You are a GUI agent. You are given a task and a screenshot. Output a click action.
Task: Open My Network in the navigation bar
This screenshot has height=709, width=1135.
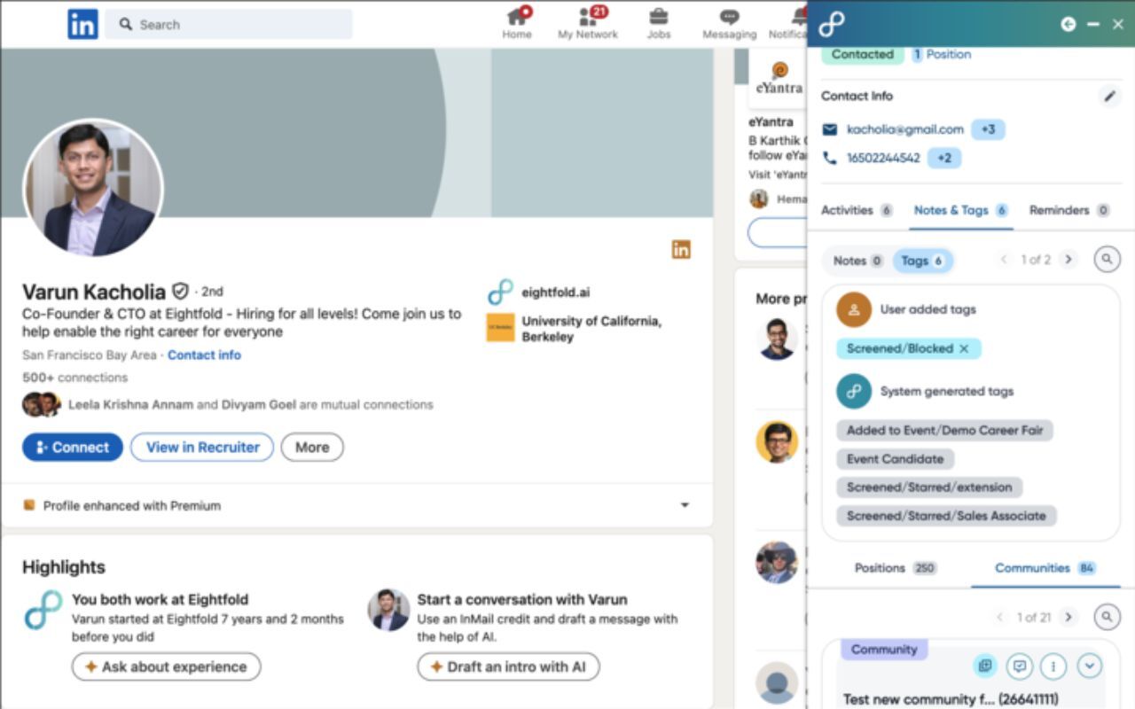[588, 24]
